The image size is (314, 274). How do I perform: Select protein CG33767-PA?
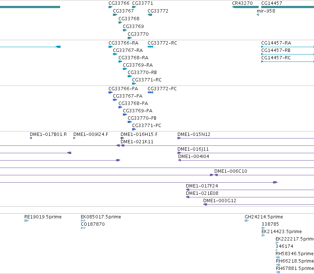[128, 96]
